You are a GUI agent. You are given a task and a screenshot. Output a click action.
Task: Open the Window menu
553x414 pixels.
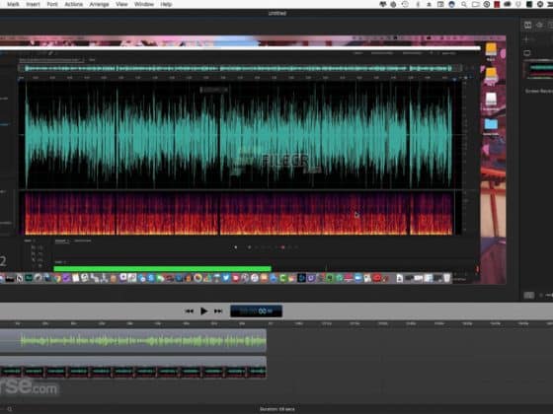144,4
